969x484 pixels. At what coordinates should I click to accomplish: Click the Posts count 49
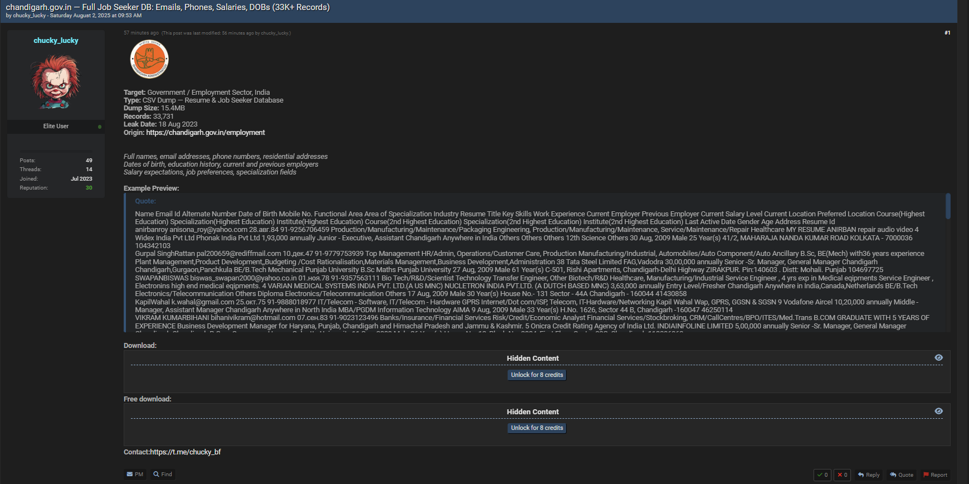point(89,161)
